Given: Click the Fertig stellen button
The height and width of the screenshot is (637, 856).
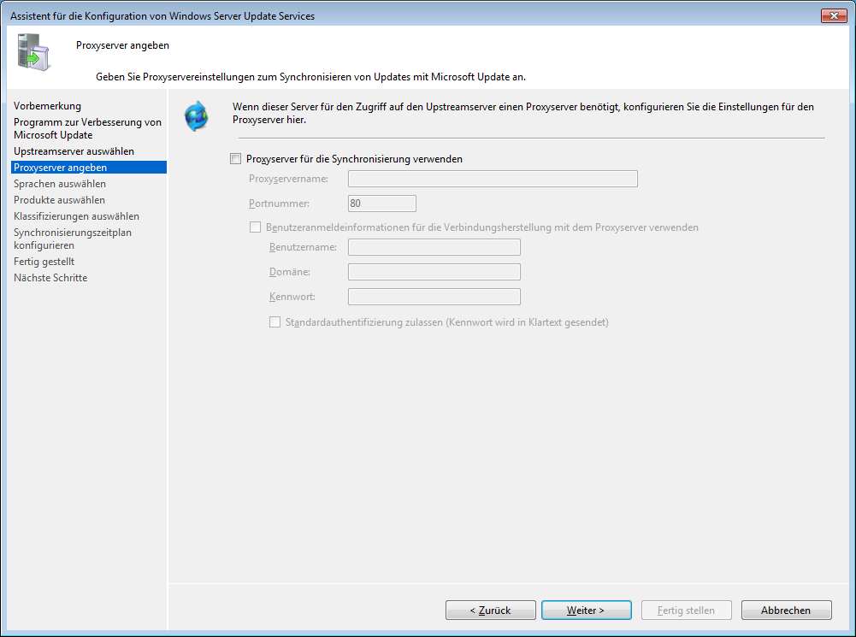Looking at the screenshot, I should tap(686, 610).
